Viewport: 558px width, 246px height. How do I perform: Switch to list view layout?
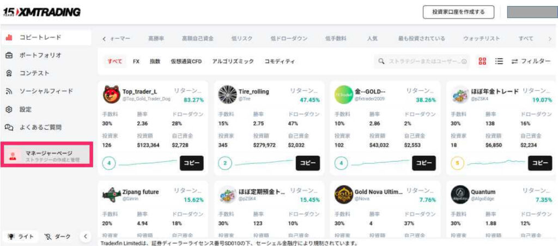499,61
